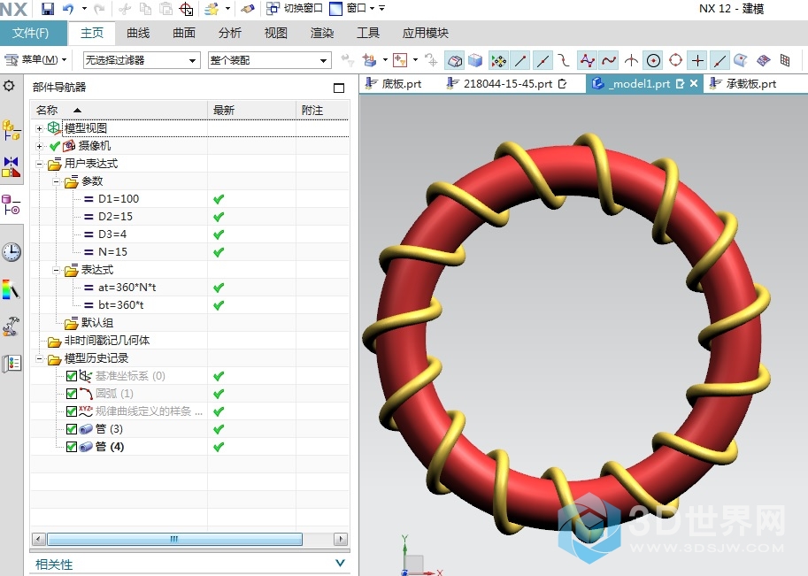The width and height of the screenshot is (808, 576).
Task: Toggle the Enable Snap Points icon
Action: pos(498,61)
